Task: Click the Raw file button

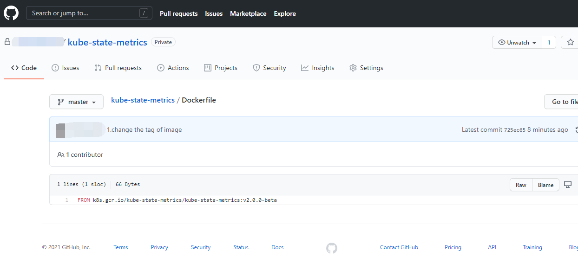Action: point(521,185)
